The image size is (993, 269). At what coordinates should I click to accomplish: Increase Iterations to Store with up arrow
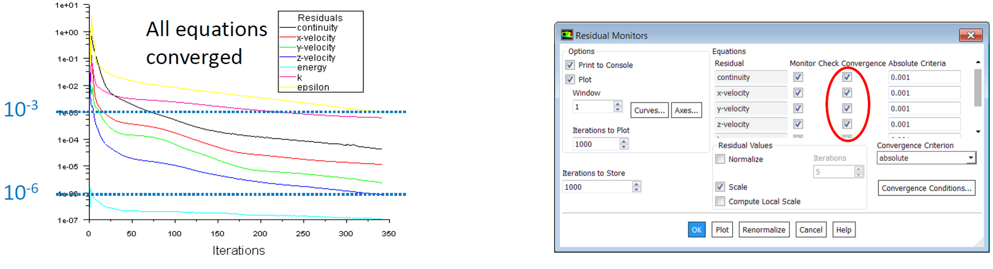pos(636,184)
